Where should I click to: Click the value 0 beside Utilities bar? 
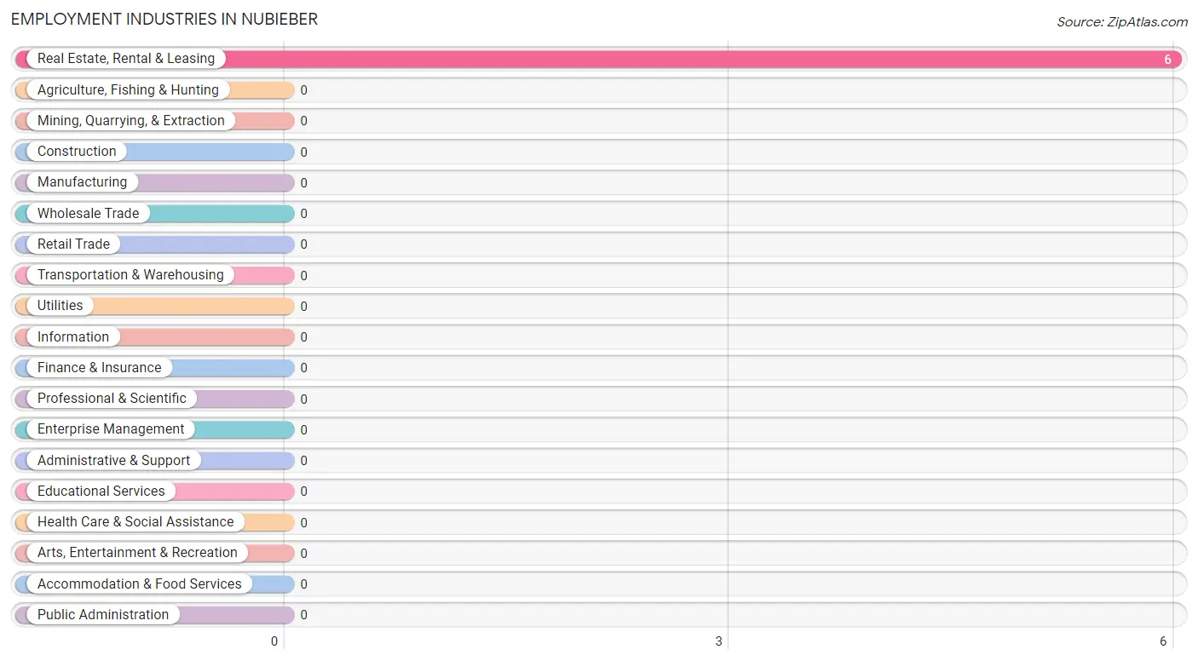[x=303, y=307]
